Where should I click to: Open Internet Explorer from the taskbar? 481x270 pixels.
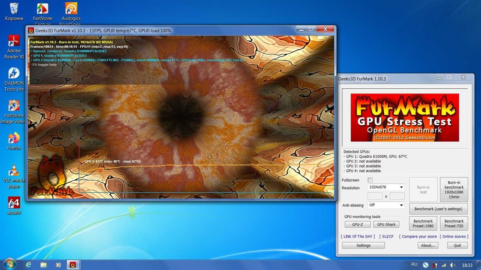(x=28, y=265)
